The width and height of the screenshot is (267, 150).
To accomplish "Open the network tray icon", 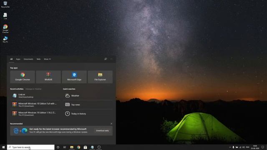I will point(240,147).
